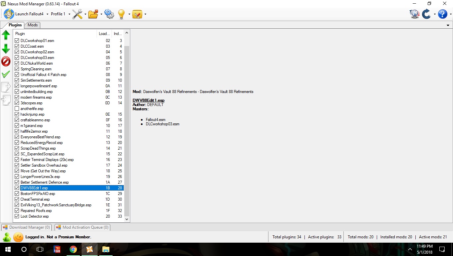Click the Nexus Mod Manager taskbar icon
453x256 pixels.
point(90,249)
